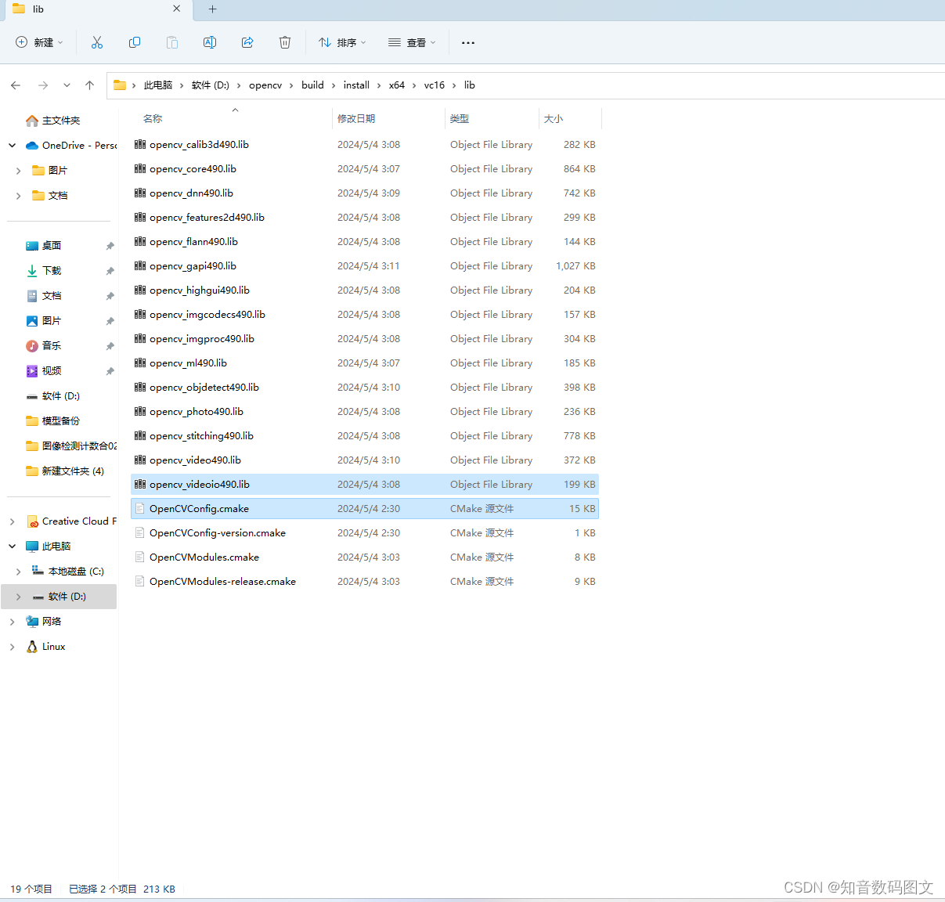Navigate to vc16 in the breadcrumb
The width and height of the screenshot is (945, 902).
click(435, 85)
